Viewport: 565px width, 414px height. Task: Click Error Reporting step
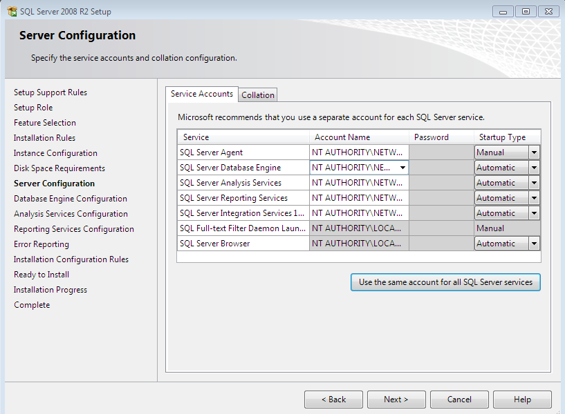coord(41,244)
